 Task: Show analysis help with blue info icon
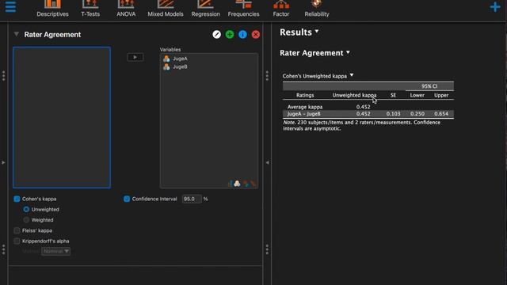[x=242, y=34]
